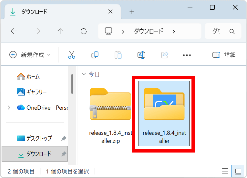
Task: Open the 新規作成 dropdown
Action: coord(30,55)
